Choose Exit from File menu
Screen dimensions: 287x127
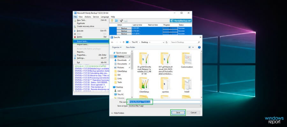(x=91, y=63)
